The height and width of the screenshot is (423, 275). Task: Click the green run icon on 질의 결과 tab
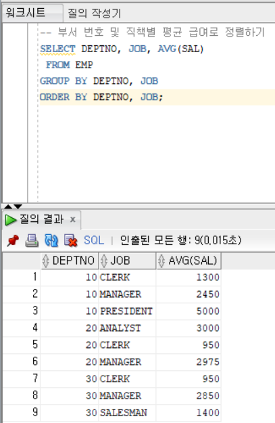click(x=11, y=220)
